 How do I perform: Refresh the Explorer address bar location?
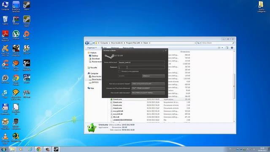click(x=198, y=43)
